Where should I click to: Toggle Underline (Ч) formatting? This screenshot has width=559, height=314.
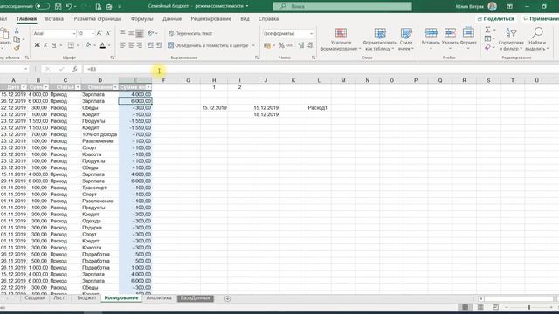54,45
